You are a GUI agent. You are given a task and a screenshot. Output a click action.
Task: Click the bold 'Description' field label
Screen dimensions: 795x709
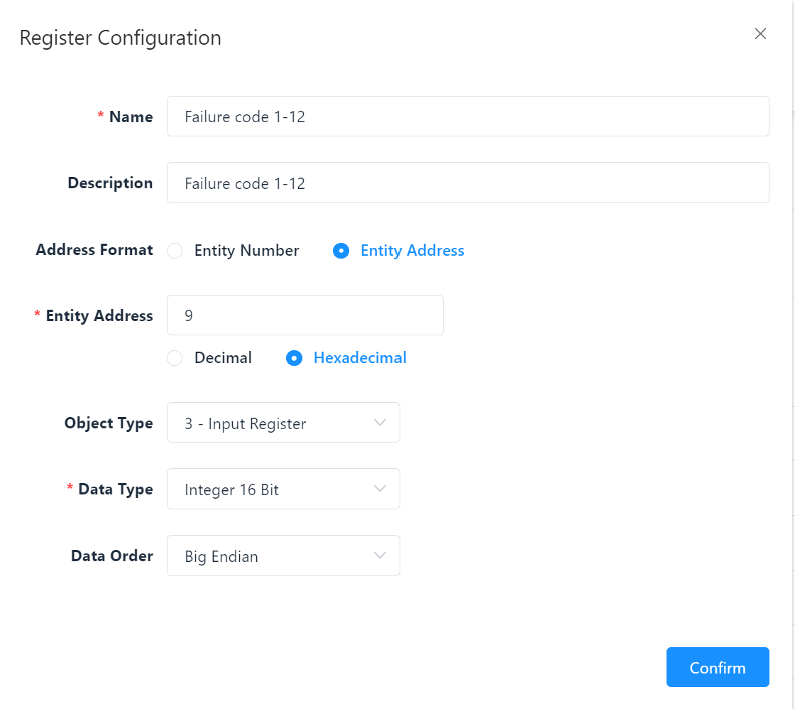point(110,183)
